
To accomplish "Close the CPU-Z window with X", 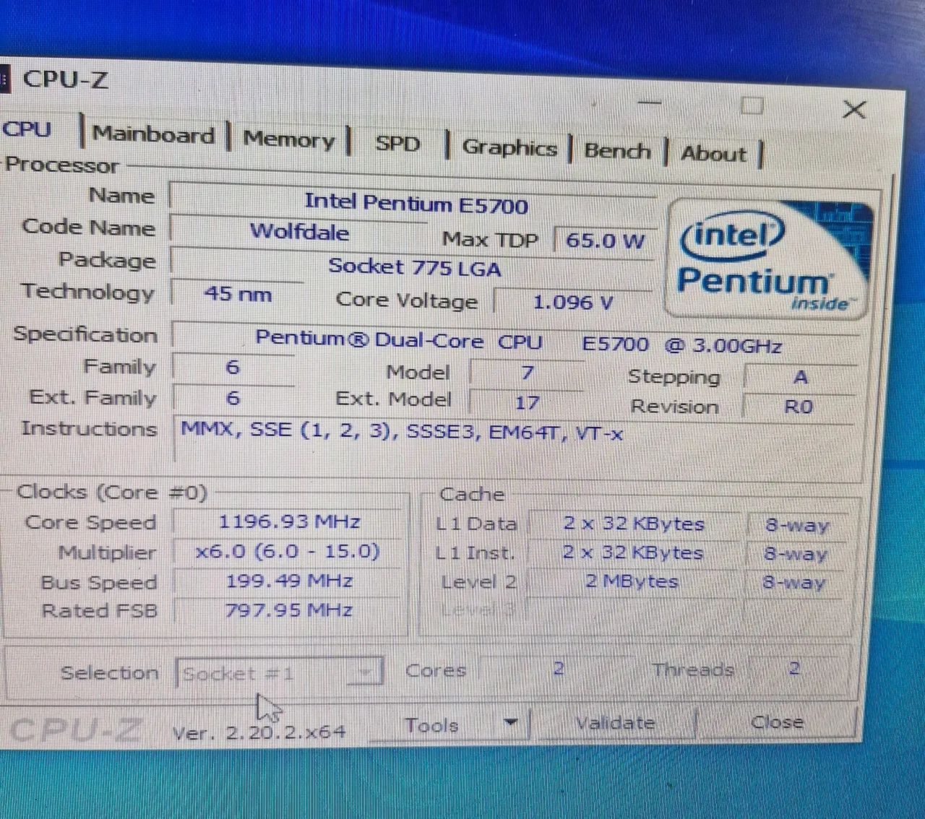I will [854, 110].
